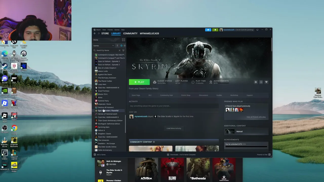Toggle the ready-to-play filter icon
324x182 pixels.
pos(124,46)
